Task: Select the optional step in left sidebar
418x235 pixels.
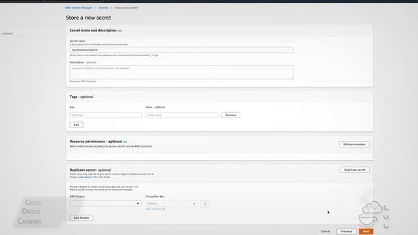Action: pyautogui.click(x=7, y=33)
